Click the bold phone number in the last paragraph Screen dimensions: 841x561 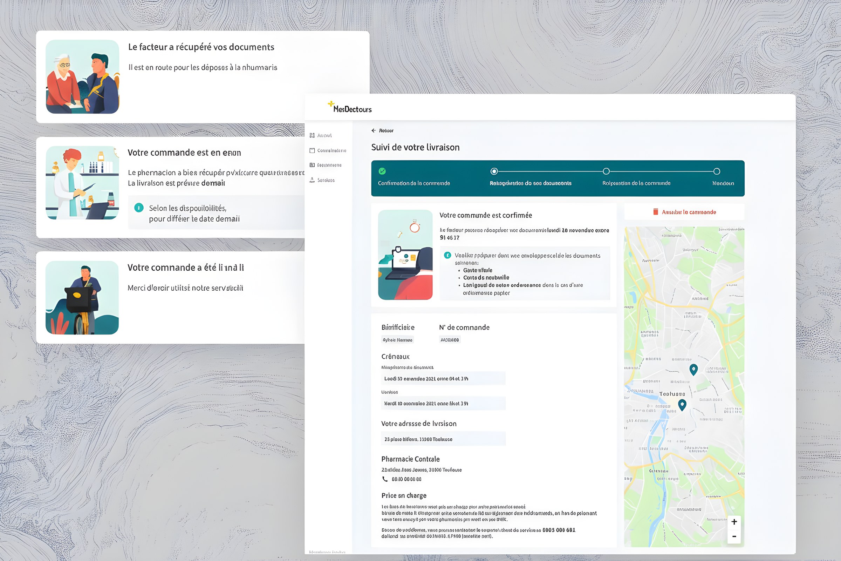click(x=559, y=530)
